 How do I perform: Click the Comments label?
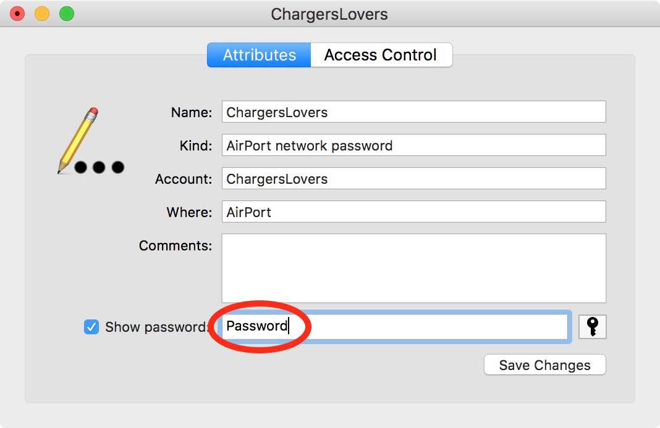[x=175, y=245]
